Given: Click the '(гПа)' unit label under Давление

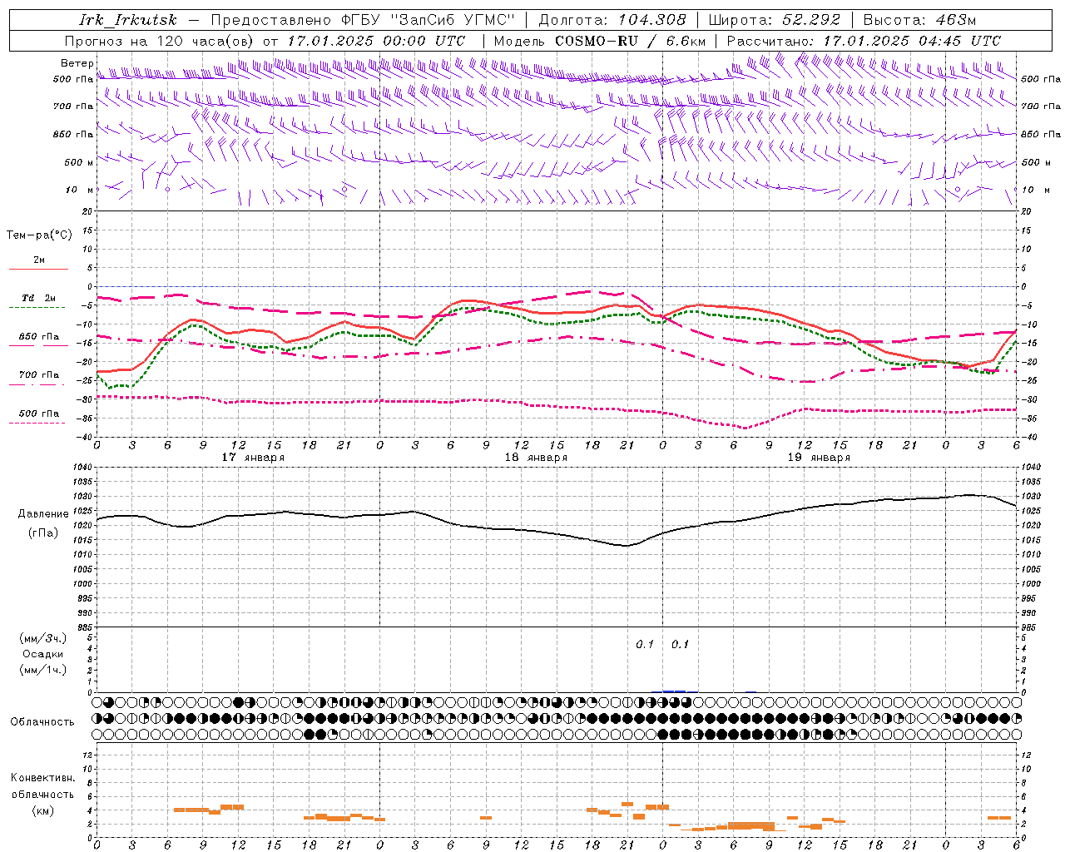Looking at the screenshot, I should [43, 533].
